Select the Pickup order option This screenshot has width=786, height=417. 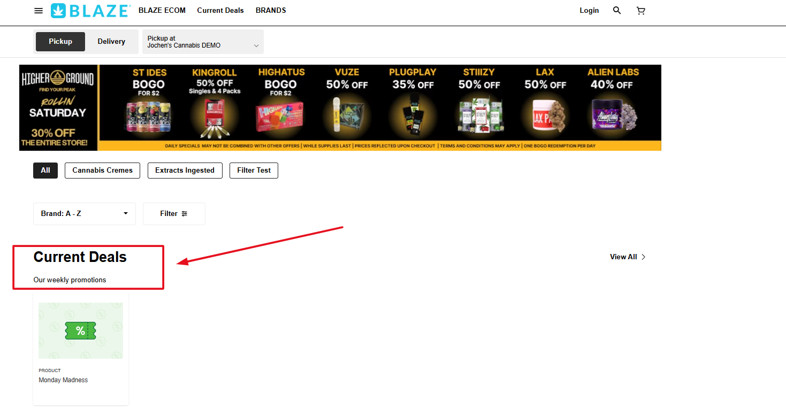click(x=60, y=42)
